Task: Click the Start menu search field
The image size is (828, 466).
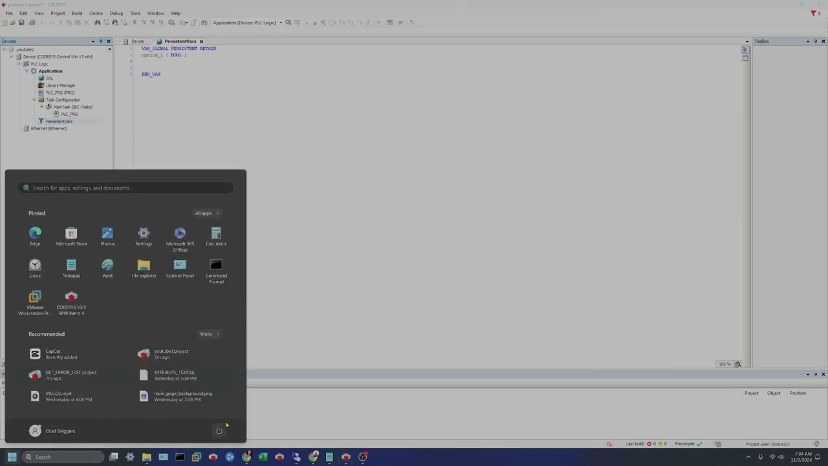Action: (x=126, y=188)
